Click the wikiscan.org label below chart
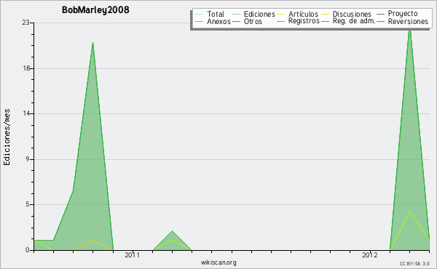The height and width of the screenshot is (269, 437). 219,262
